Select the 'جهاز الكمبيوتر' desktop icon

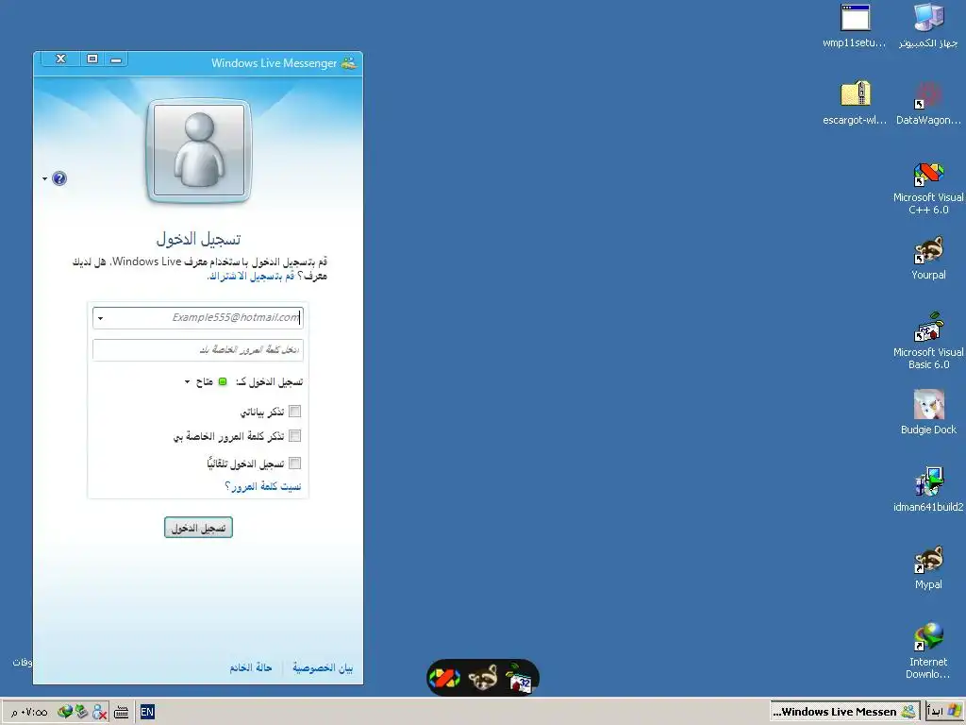point(928,26)
